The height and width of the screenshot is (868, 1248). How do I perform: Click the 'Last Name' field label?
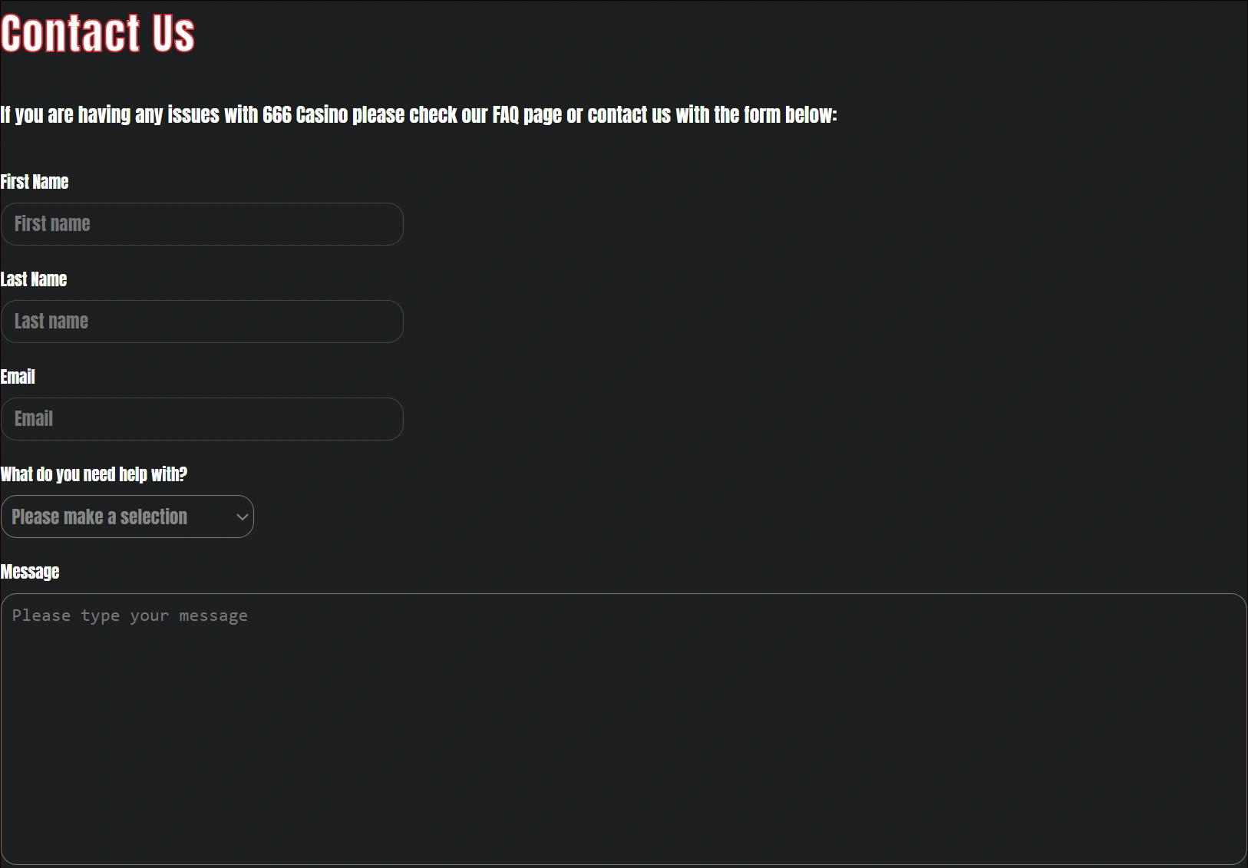click(33, 279)
